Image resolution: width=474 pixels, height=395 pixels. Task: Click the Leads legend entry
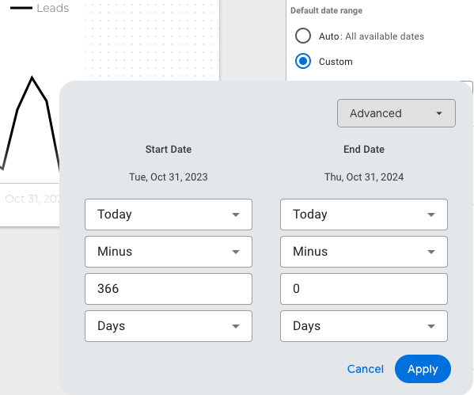(x=40, y=8)
